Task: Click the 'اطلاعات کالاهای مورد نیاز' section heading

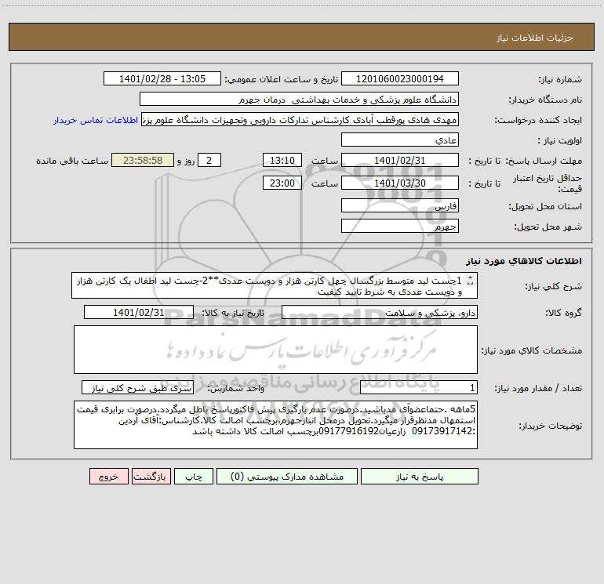Action: tap(524, 261)
